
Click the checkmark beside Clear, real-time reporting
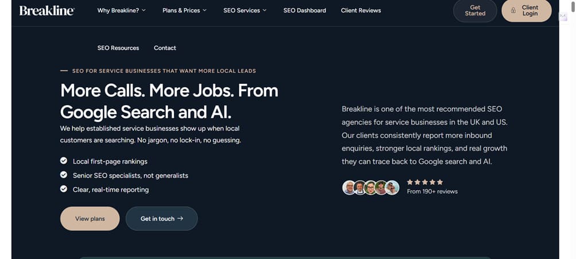(64, 189)
